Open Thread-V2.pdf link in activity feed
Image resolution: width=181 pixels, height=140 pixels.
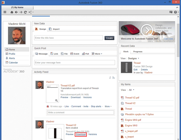68,86
